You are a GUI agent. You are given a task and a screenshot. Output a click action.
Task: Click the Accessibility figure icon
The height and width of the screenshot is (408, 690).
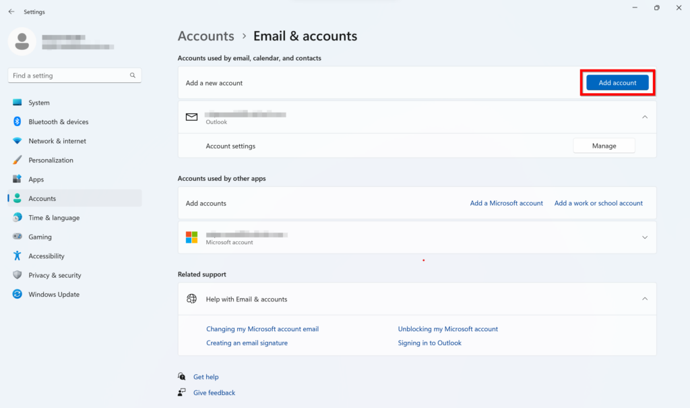click(x=18, y=256)
